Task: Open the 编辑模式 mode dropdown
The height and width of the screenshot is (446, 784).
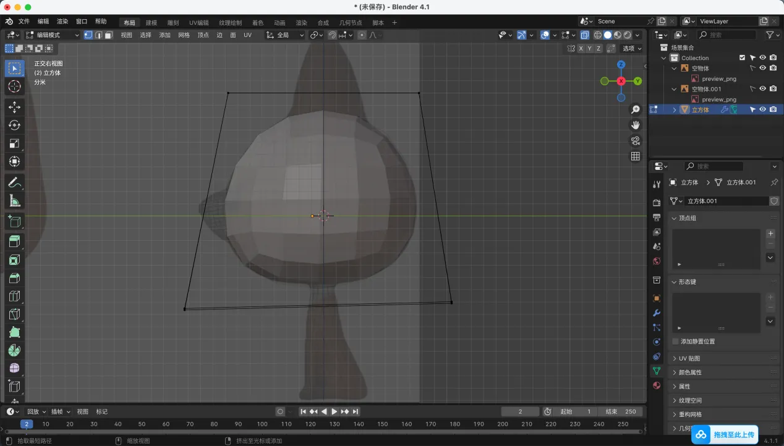Action: click(52, 35)
